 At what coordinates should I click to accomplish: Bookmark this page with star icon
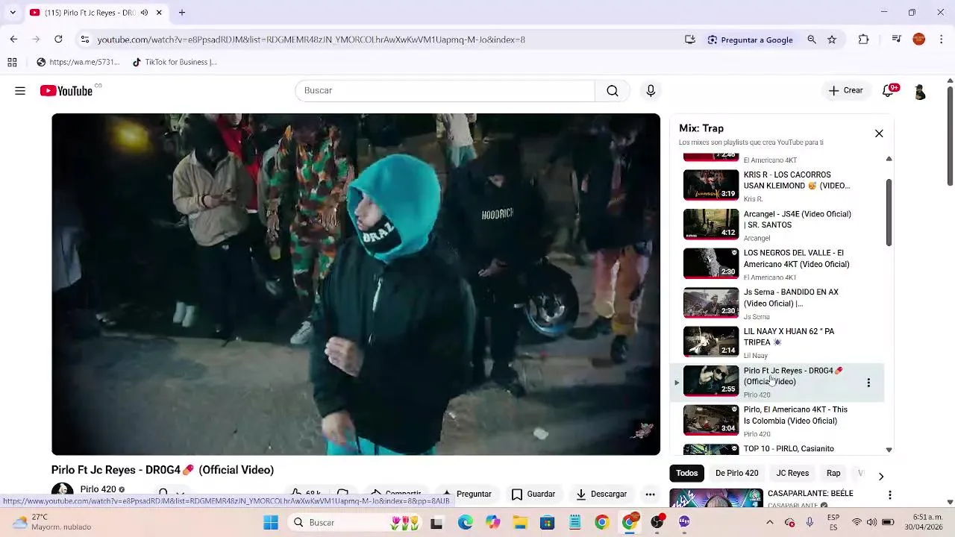click(x=832, y=40)
